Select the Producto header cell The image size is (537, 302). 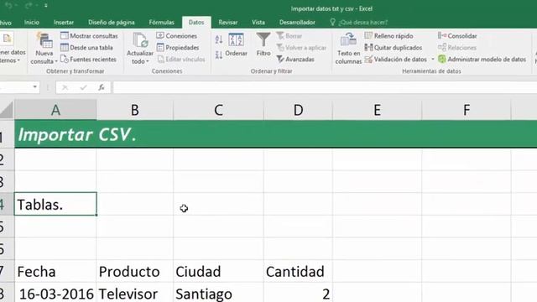135,271
